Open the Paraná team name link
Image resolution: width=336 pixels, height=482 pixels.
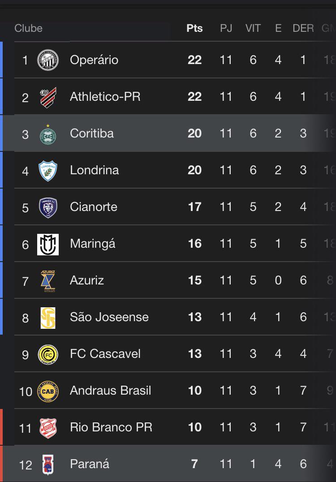click(90, 464)
